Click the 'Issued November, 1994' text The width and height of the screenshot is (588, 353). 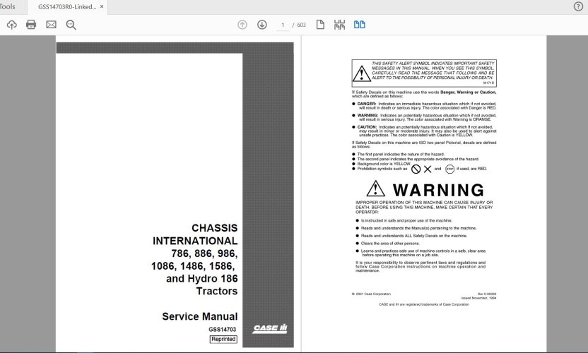(479, 299)
